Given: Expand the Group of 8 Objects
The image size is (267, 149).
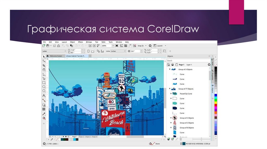Looking at the screenshot, I should point(171,128).
